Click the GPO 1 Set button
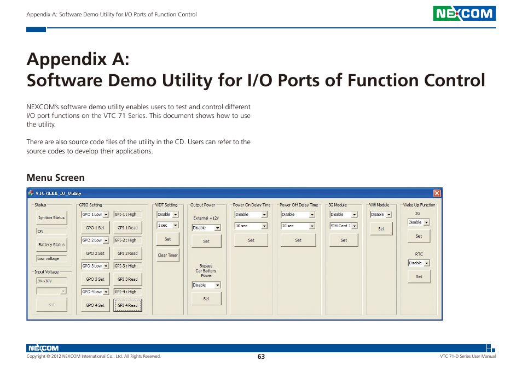 [x=95, y=228]
